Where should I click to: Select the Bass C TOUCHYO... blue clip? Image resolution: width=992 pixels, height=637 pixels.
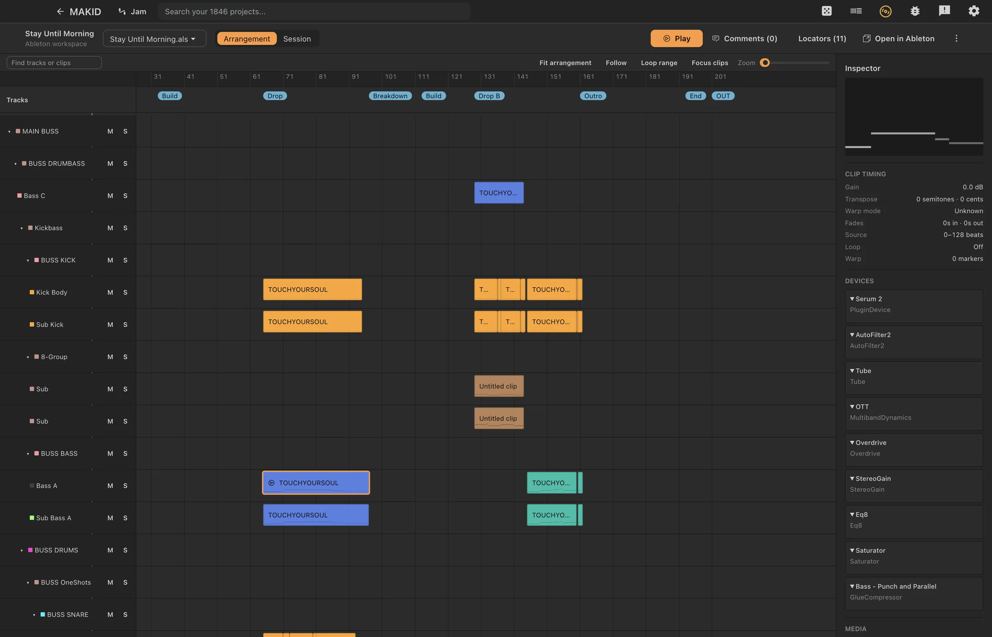[499, 193]
